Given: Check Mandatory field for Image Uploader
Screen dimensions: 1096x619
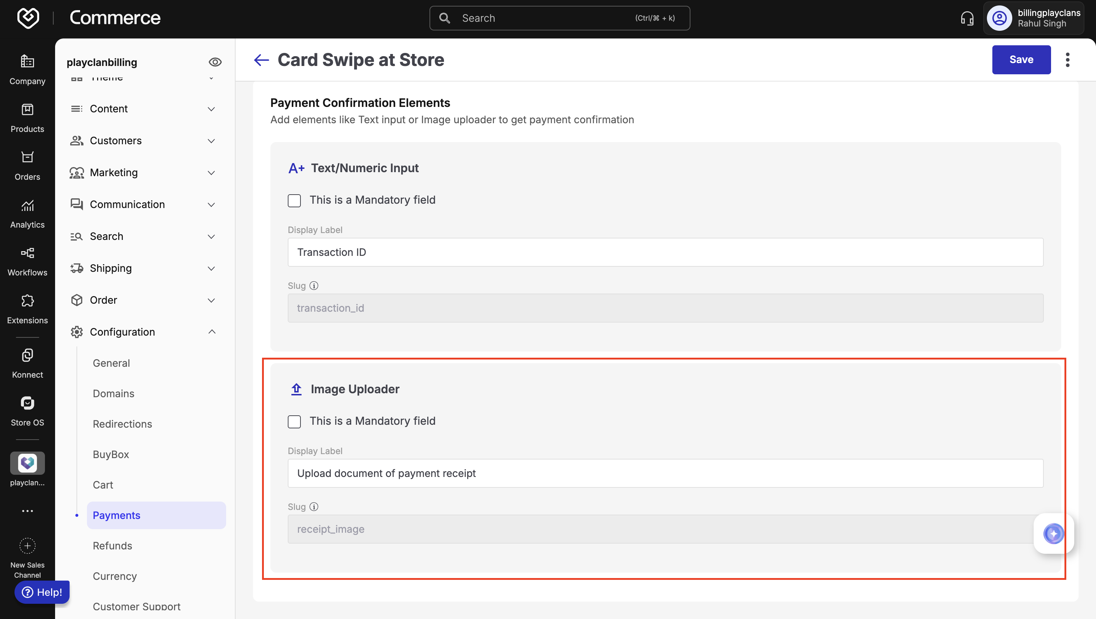Looking at the screenshot, I should (x=294, y=421).
